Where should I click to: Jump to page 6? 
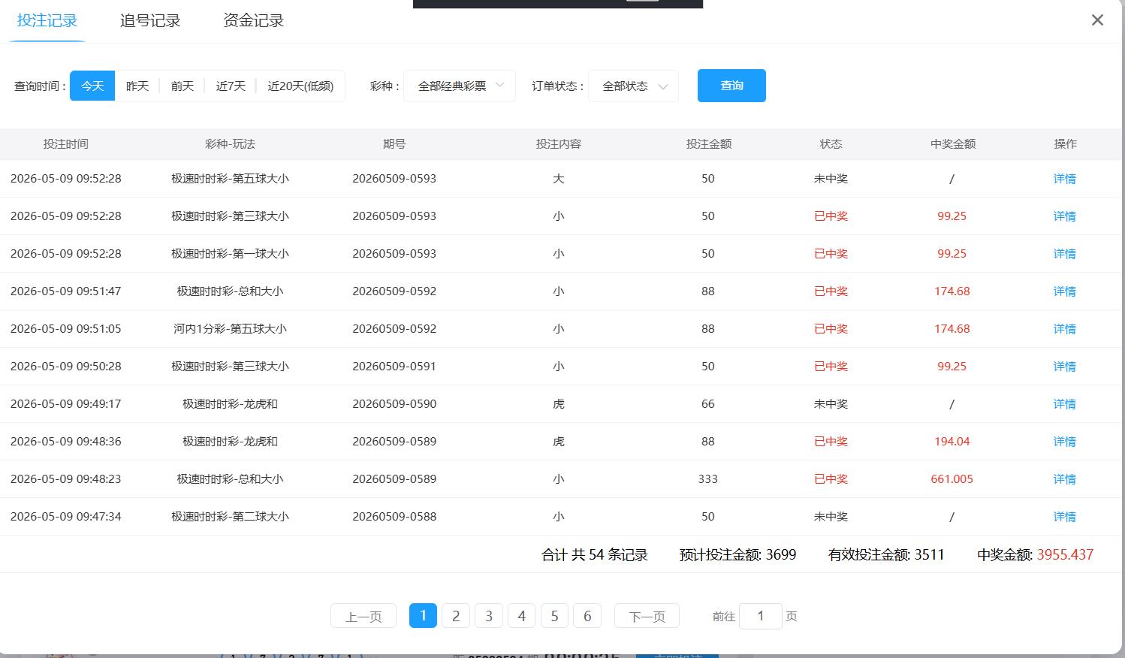(587, 616)
